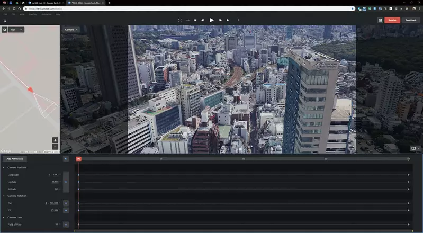Toggle keyframe for Pan attribute

tap(66, 203)
